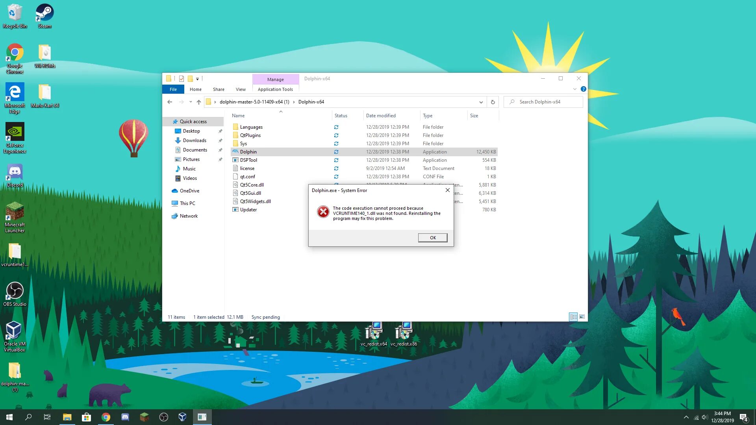Open the Wii ROMs desktop folder
This screenshot has height=425, width=756.
44,56
